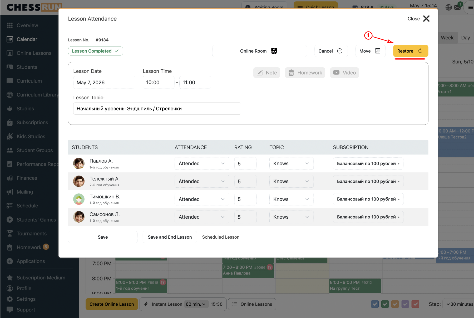
Task: Click the Lesson Topic input field
Action: [x=157, y=109]
